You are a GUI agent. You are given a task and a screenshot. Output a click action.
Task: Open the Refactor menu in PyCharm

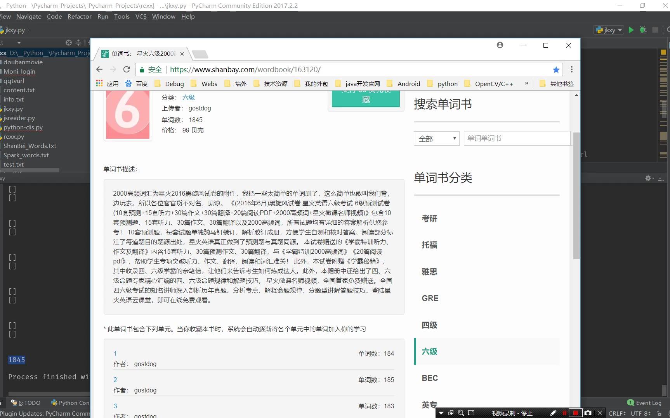click(80, 16)
